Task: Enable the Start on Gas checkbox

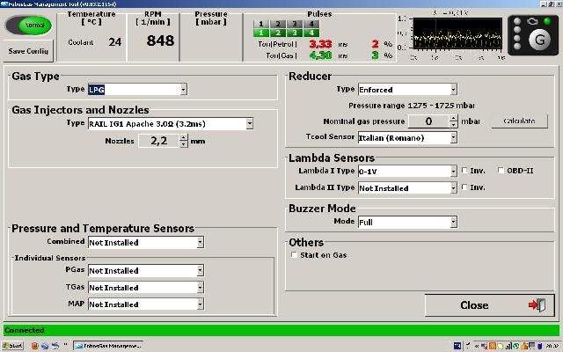Action: tap(294, 255)
